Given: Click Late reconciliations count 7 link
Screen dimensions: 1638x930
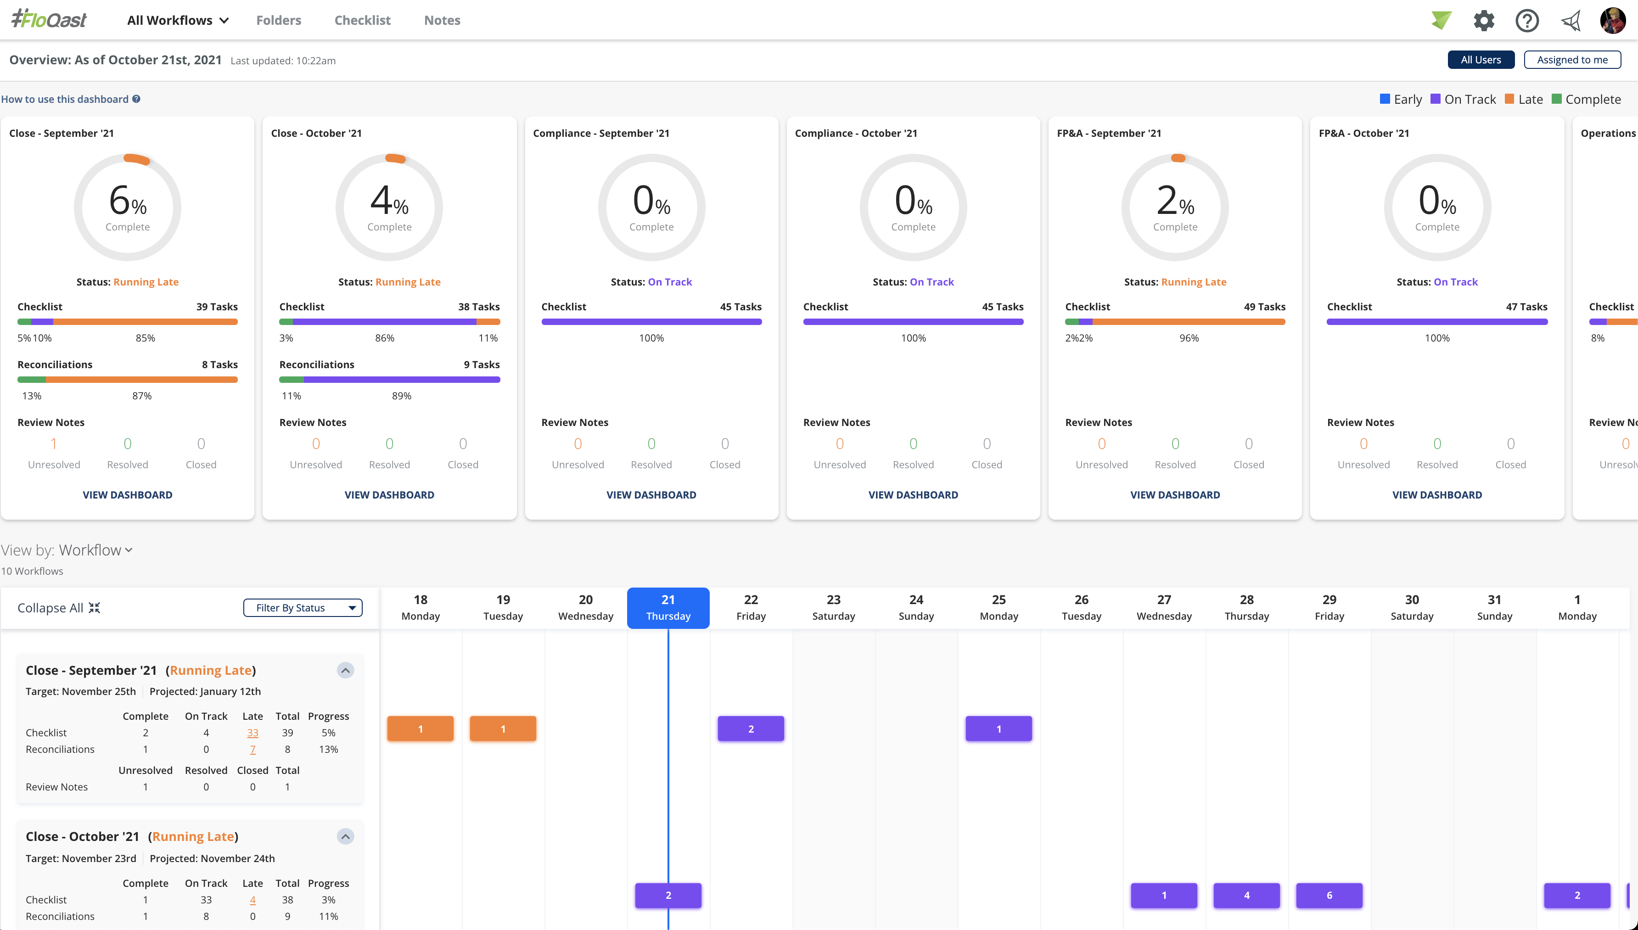Looking at the screenshot, I should pyautogui.click(x=252, y=749).
